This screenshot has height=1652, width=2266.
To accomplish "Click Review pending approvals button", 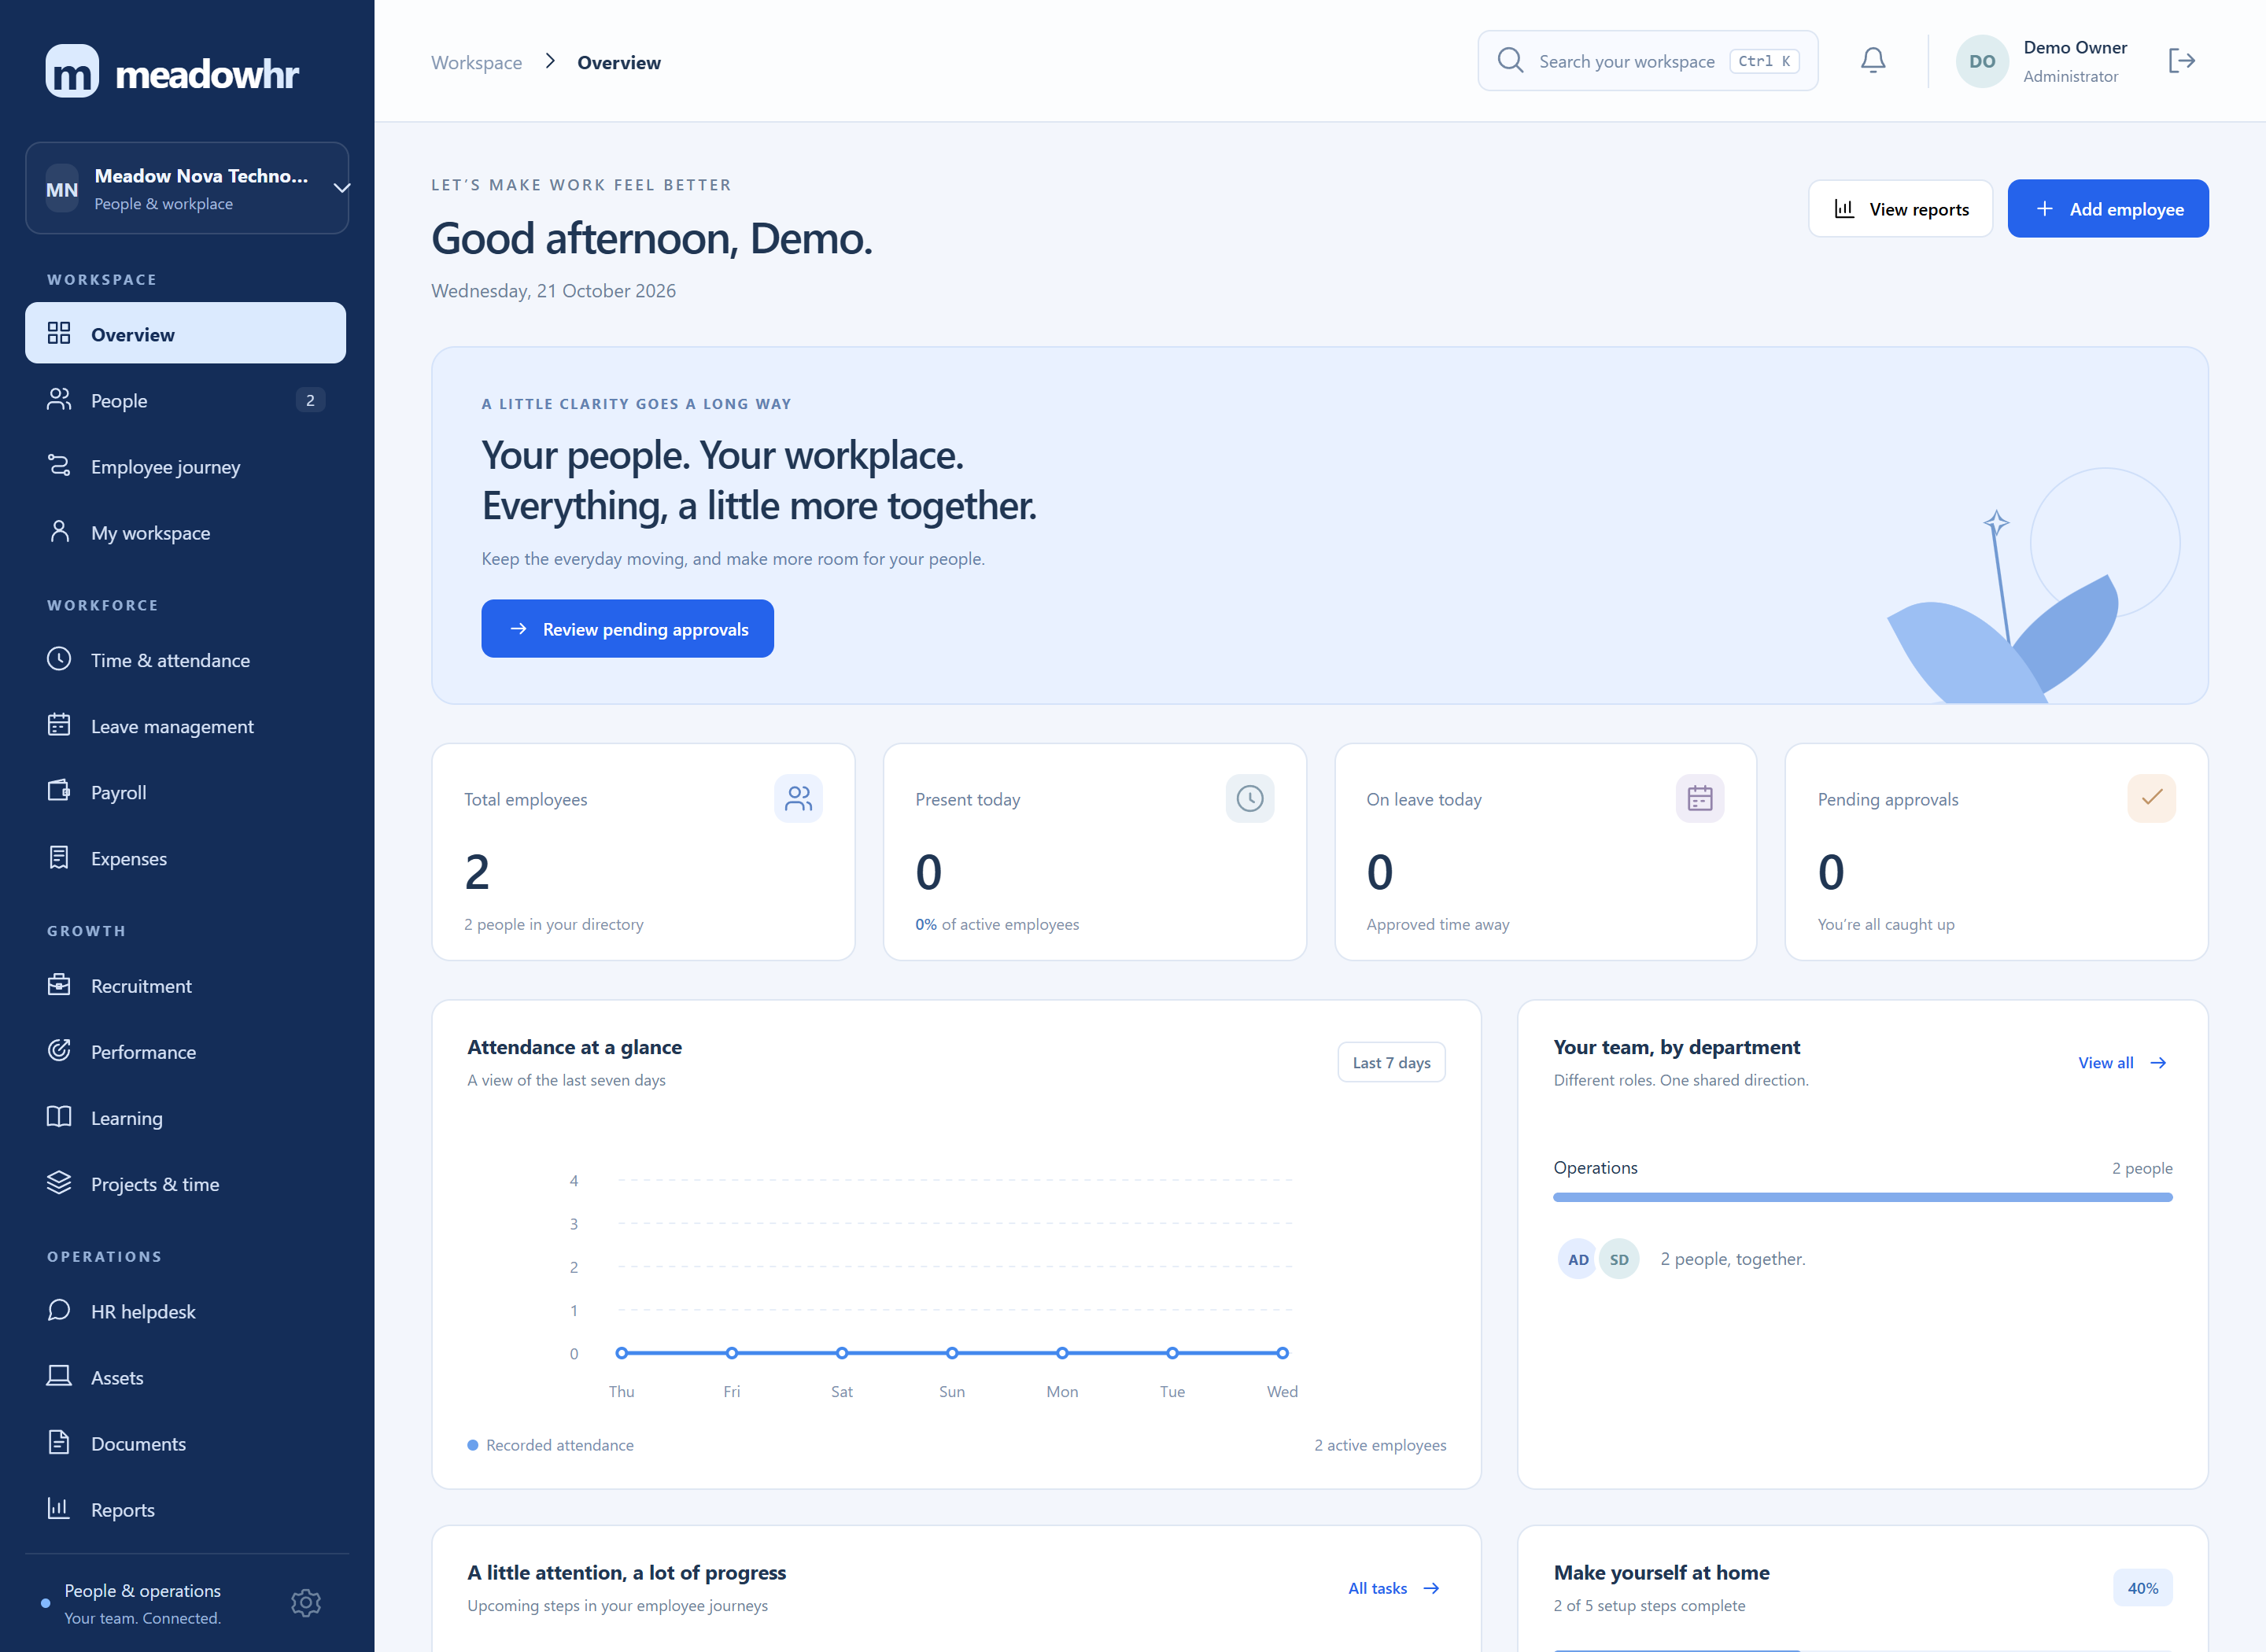I will point(627,628).
